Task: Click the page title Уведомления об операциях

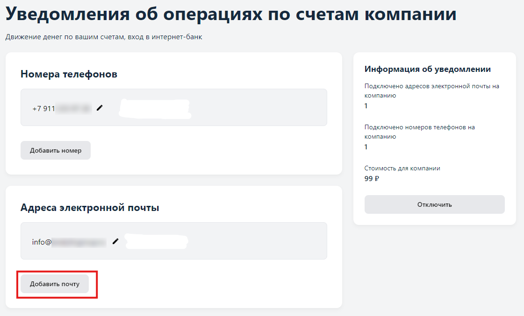Action: pos(231,14)
